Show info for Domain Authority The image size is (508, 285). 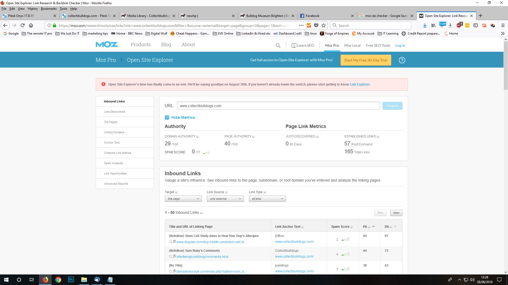197,137
